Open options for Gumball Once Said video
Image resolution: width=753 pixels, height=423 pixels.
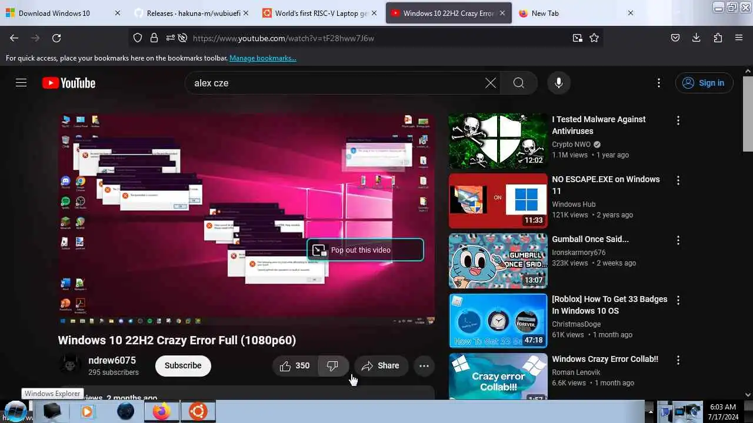pyautogui.click(x=678, y=240)
